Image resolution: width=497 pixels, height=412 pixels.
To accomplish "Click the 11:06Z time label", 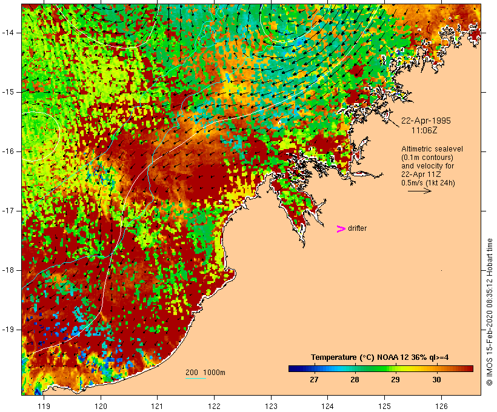I will (425, 130).
